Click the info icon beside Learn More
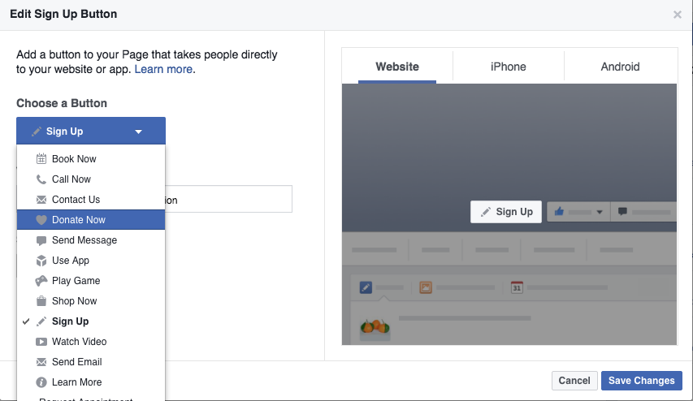 pyautogui.click(x=41, y=382)
